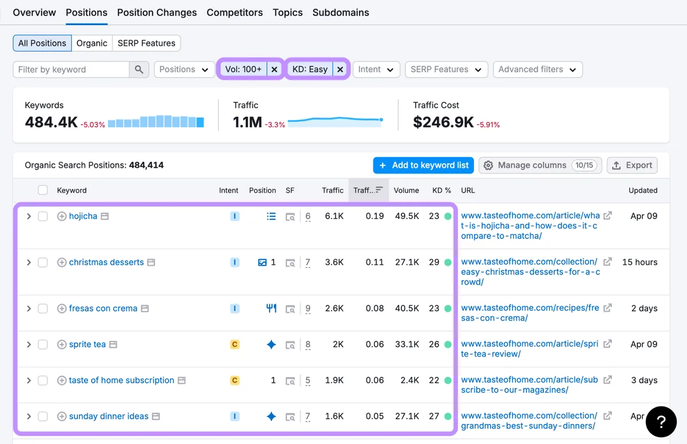
Task: Remove the KD: Easy filter
Action: point(340,69)
